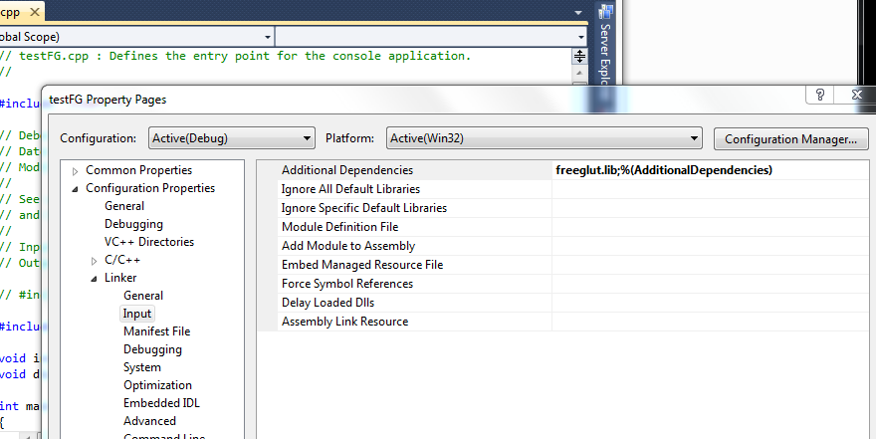Select Manifest File under Linker

pos(156,331)
